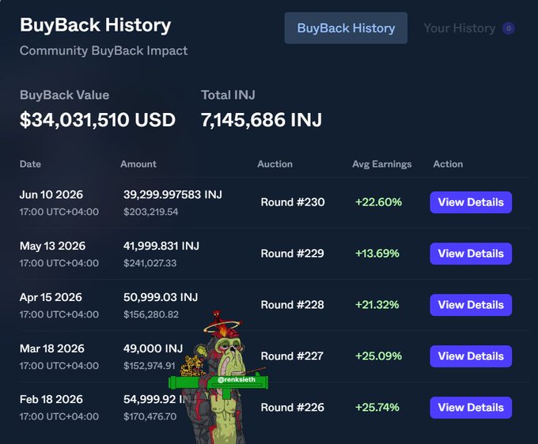Click the $241,027.33 value
The height and width of the screenshot is (444, 538).
[x=150, y=263]
